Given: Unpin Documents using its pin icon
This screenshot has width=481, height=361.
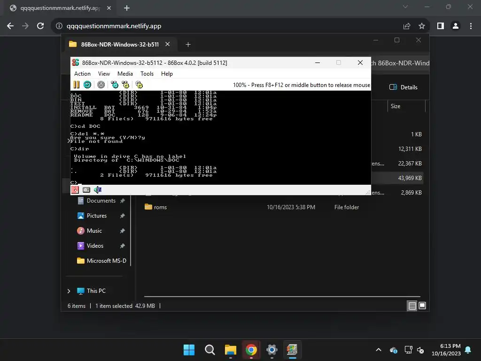Looking at the screenshot, I should pyautogui.click(x=123, y=201).
